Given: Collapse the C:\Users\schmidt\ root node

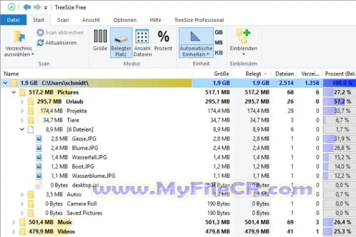Looking at the screenshot, I should click(5, 83).
